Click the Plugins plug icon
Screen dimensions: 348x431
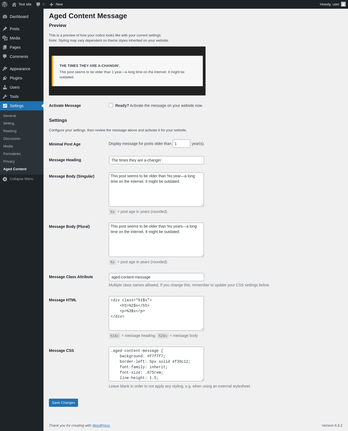pos(5,78)
